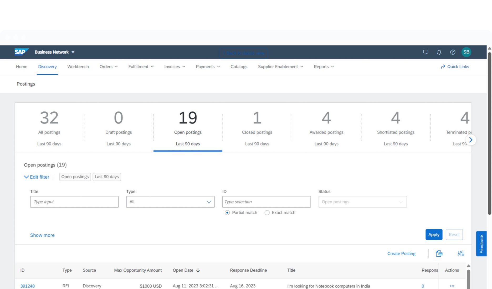The width and height of the screenshot is (492, 289).
Task: Click the SAP logo
Action: point(21,52)
